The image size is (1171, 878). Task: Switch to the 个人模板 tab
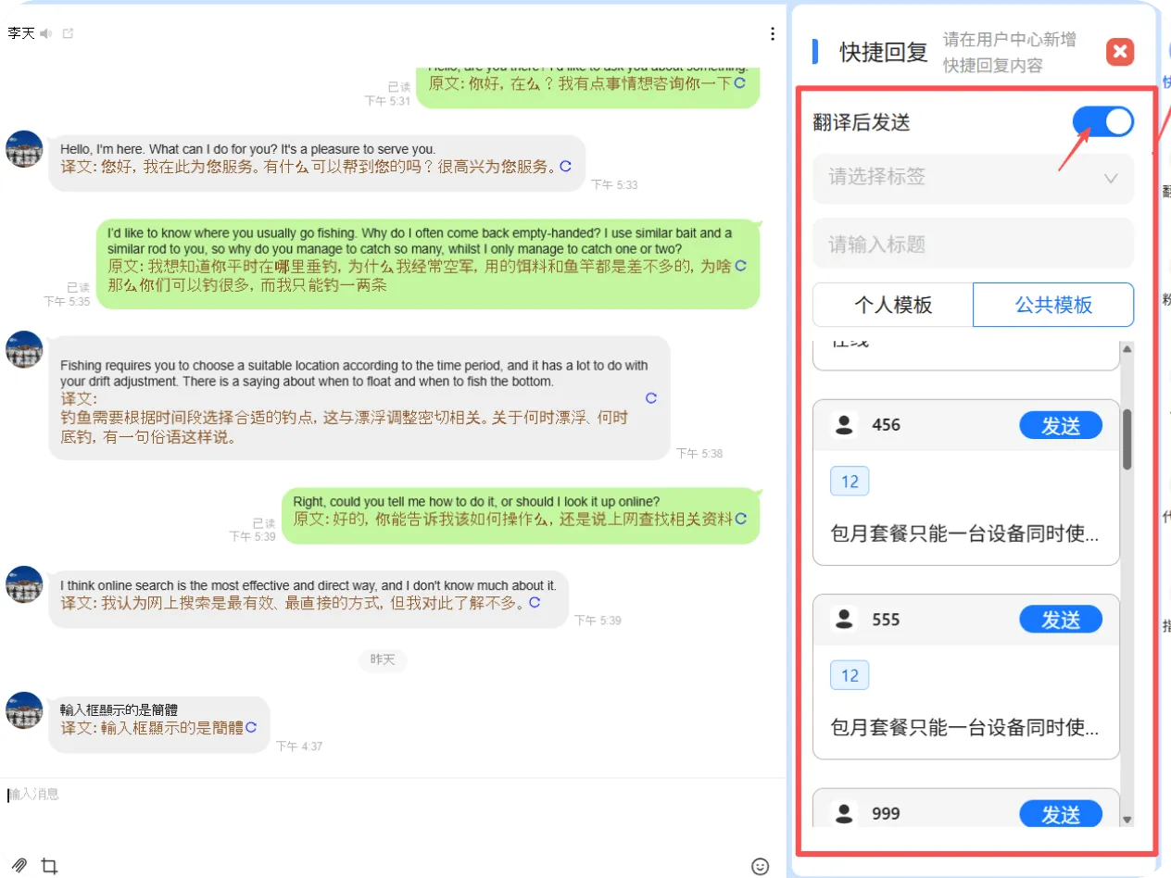pyautogui.click(x=893, y=305)
